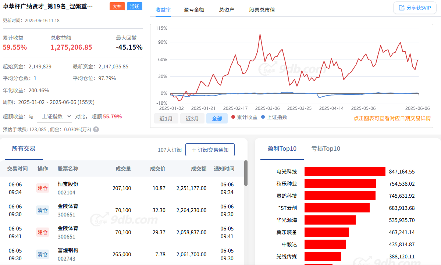This screenshot has width=441, height=265.
Task: Click the excess return value 55.79%
Action: click(112, 117)
